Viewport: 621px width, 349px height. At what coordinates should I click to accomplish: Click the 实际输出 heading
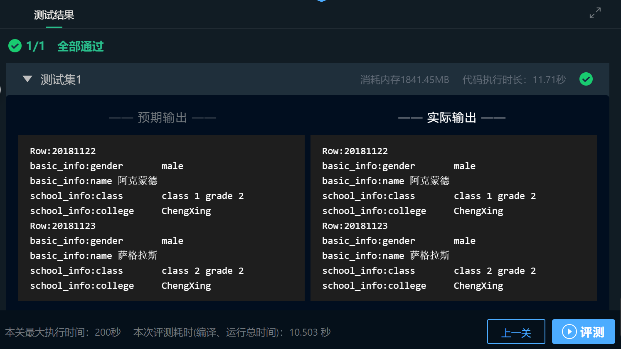(452, 118)
